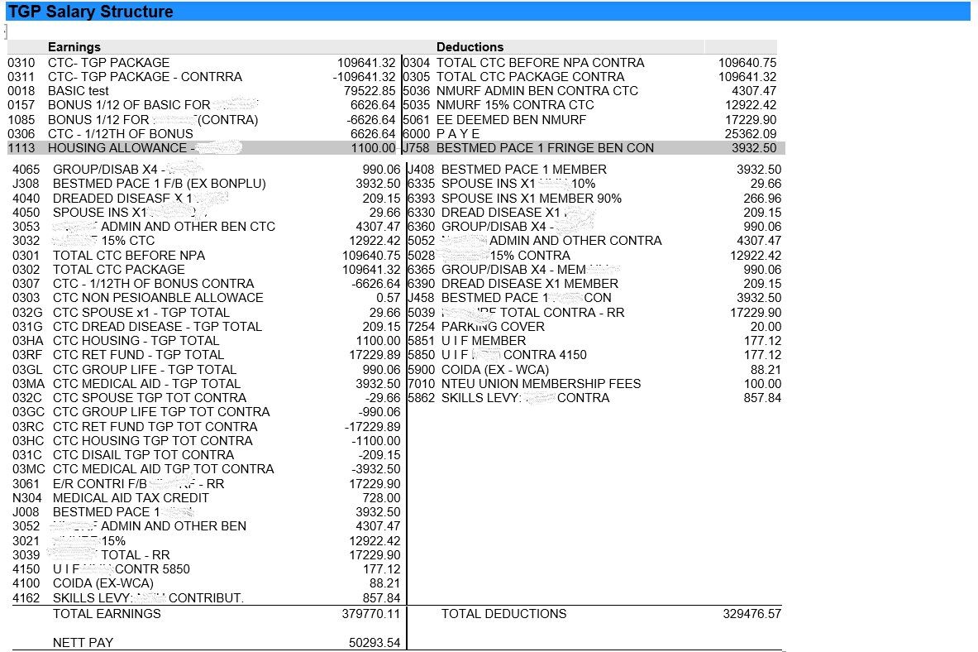Click the 0310 CTC- TGP PACKAGE earnings line

[x=108, y=63]
